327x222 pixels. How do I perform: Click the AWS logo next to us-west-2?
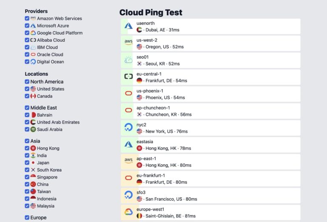point(128,43)
